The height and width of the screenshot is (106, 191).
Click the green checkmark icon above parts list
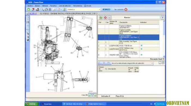(x=101, y=18)
